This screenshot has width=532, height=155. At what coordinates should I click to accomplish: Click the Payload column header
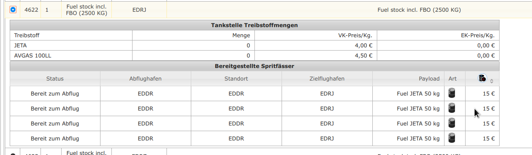[x=408, y=79]
